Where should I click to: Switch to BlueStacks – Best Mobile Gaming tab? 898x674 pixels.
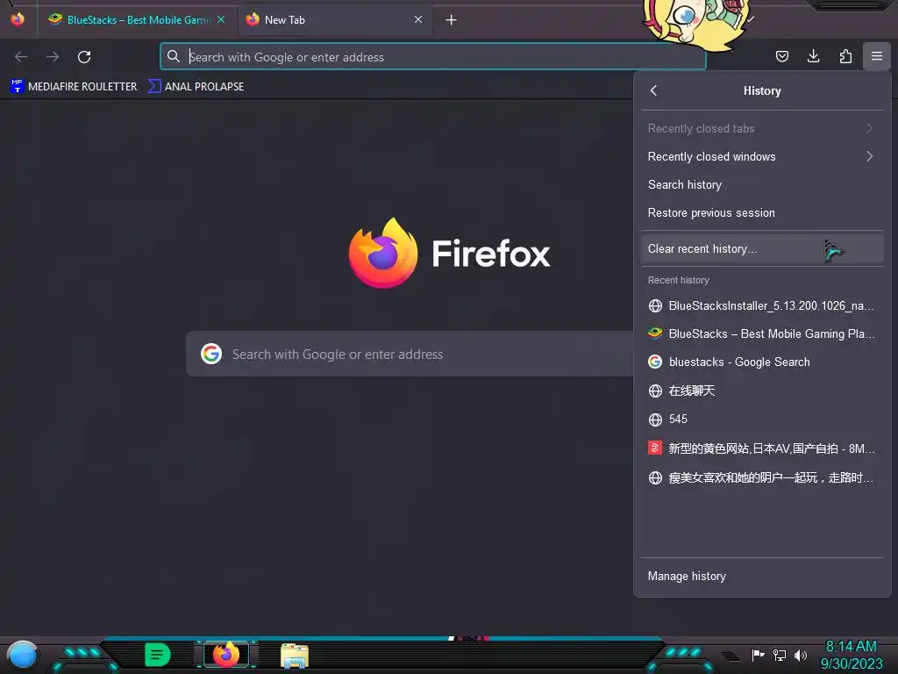tap(138, 20)
